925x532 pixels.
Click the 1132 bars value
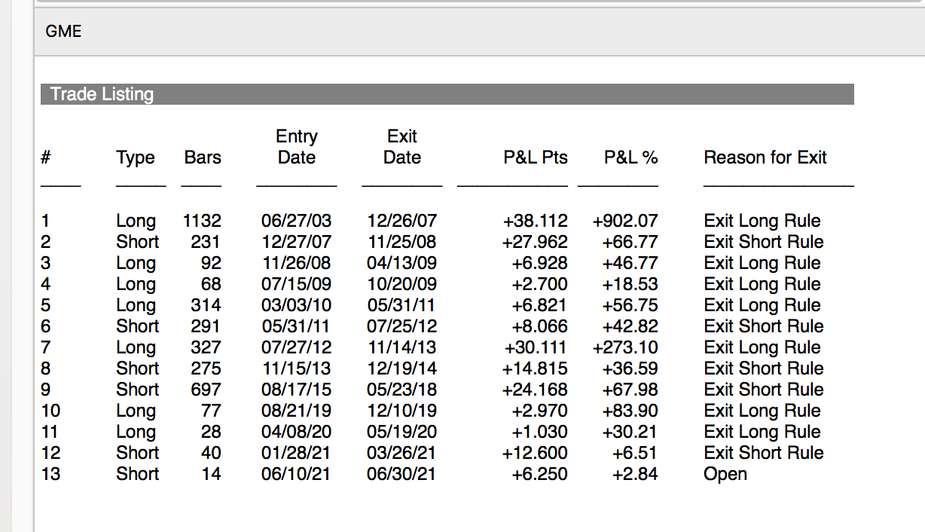click(202, 221)
